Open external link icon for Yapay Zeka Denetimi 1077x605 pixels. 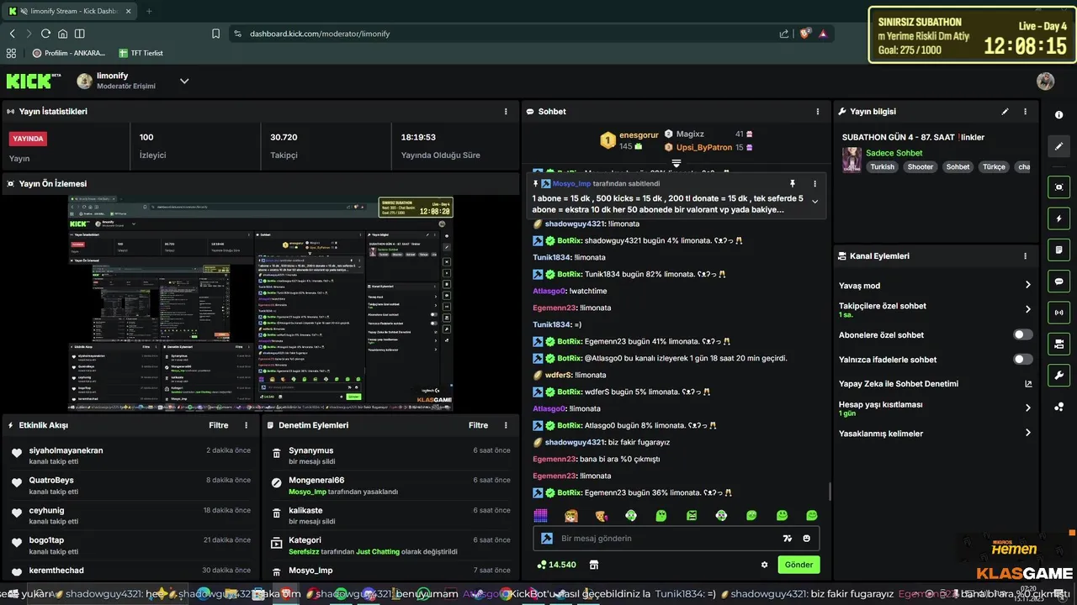(x=1028, y=384)
